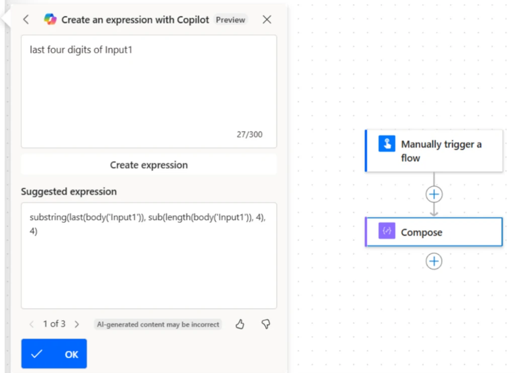Insert step between trigger and Compose
Screen dimensions: 515x373
click(434, 194)
